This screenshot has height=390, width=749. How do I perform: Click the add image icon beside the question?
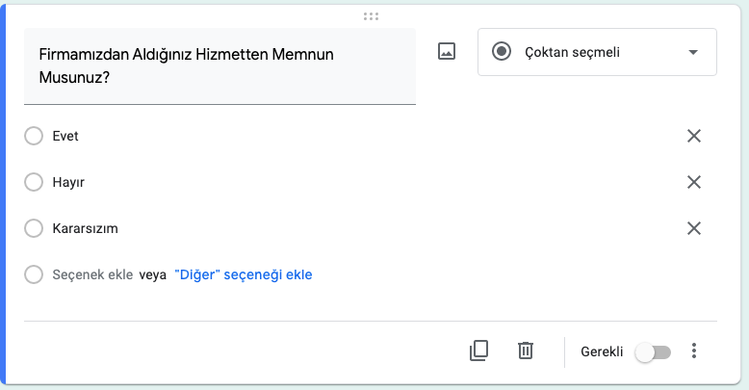point(446,52)
